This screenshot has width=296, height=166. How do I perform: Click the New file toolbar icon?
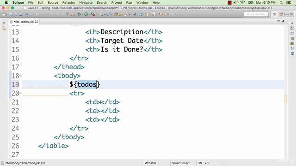pos(4,14)
